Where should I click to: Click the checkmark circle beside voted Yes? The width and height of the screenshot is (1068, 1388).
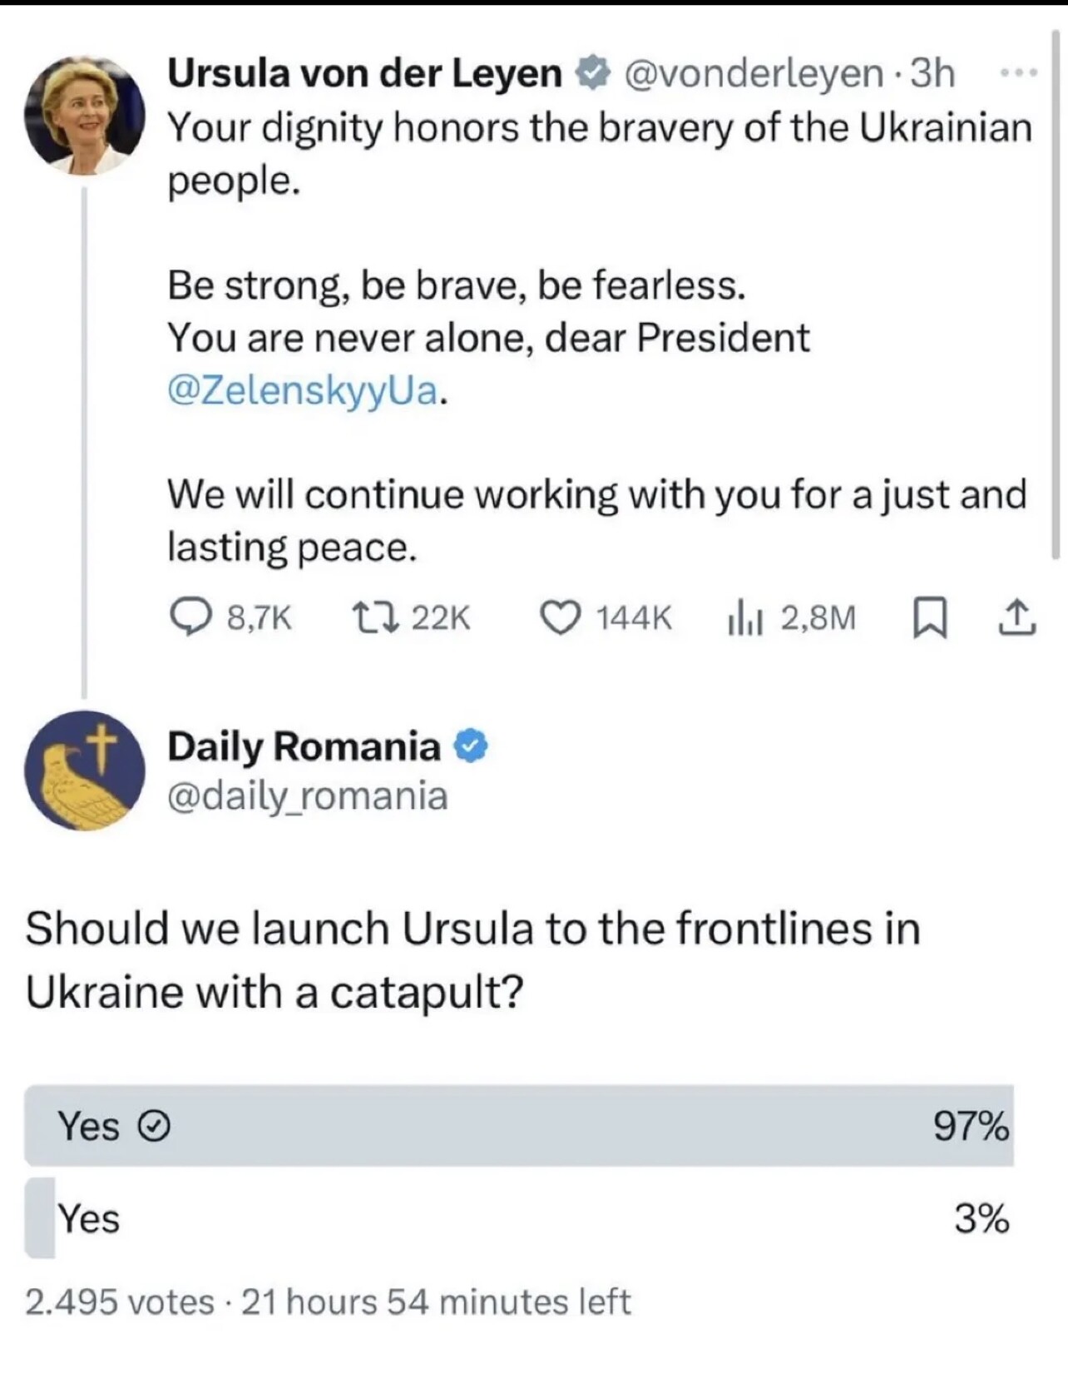tap(154, 1127)
